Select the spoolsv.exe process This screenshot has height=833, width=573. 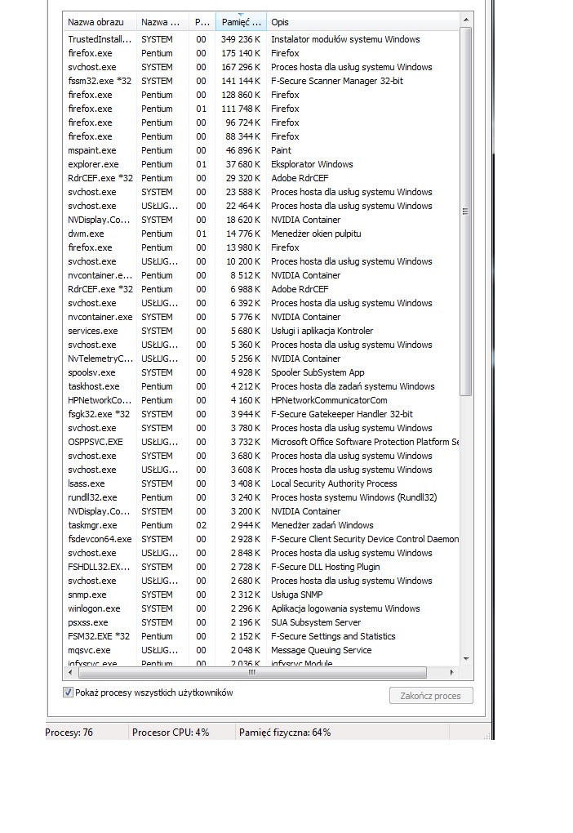click(260, 372)
